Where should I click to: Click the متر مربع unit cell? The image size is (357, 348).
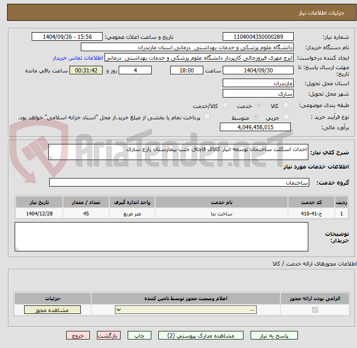pos(132,214)
